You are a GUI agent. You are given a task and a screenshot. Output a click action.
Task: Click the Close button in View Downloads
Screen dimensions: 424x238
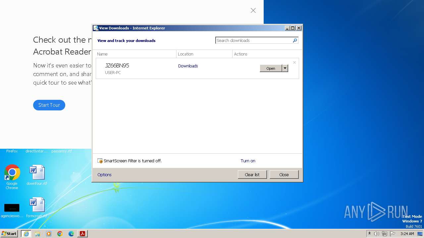click(284, 175)
